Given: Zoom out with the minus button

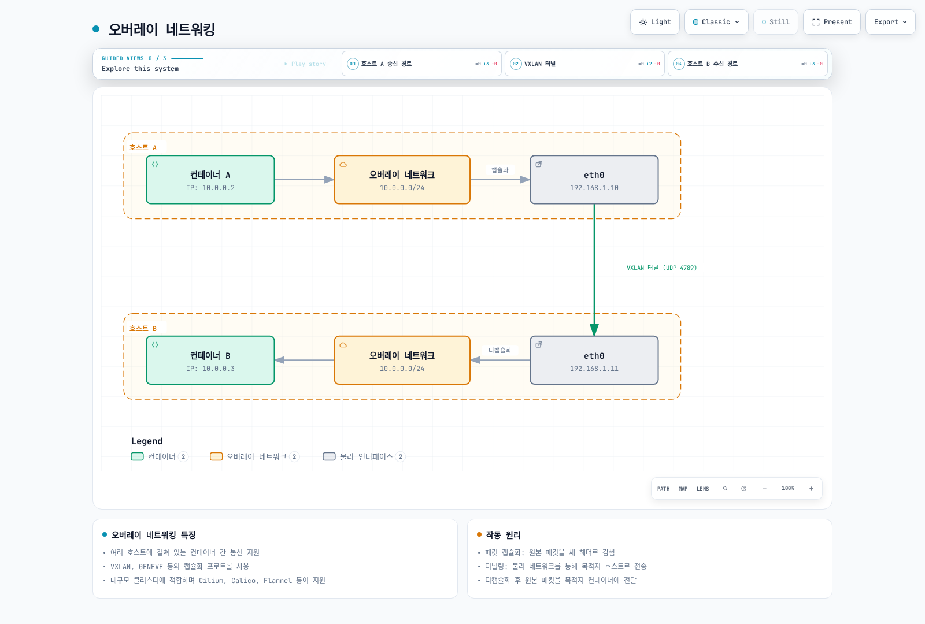Looking at the screenshot, I should pos(764,489).
